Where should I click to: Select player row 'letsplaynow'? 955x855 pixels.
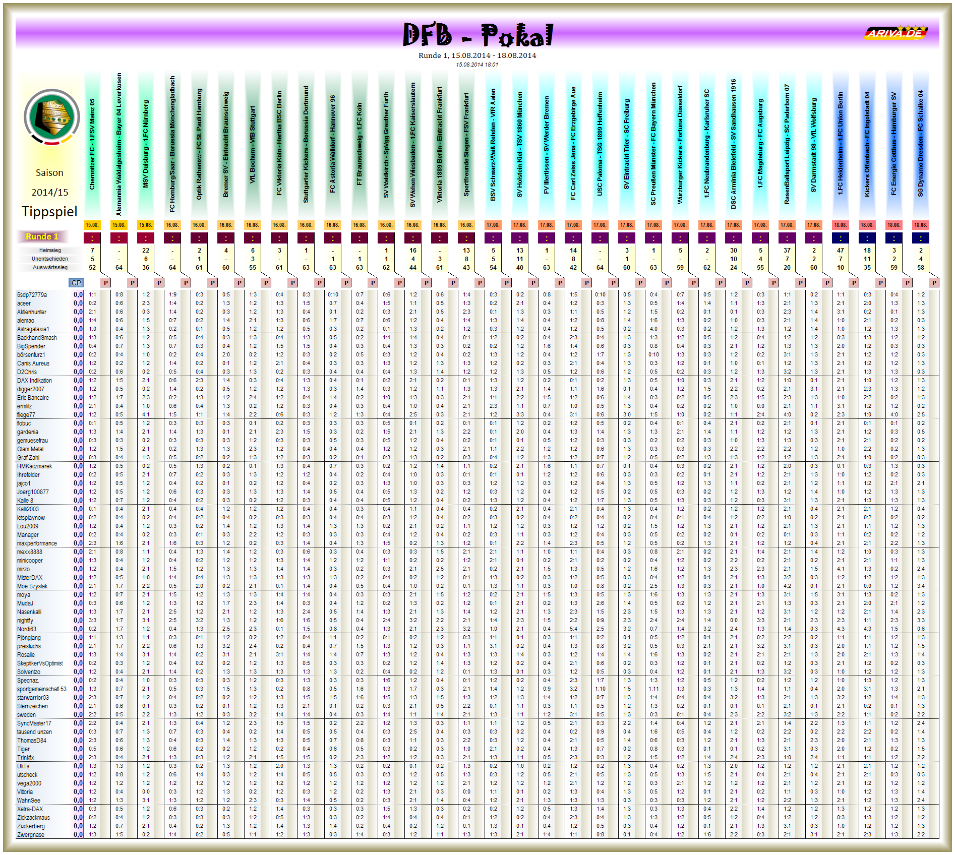pos(477,517)
